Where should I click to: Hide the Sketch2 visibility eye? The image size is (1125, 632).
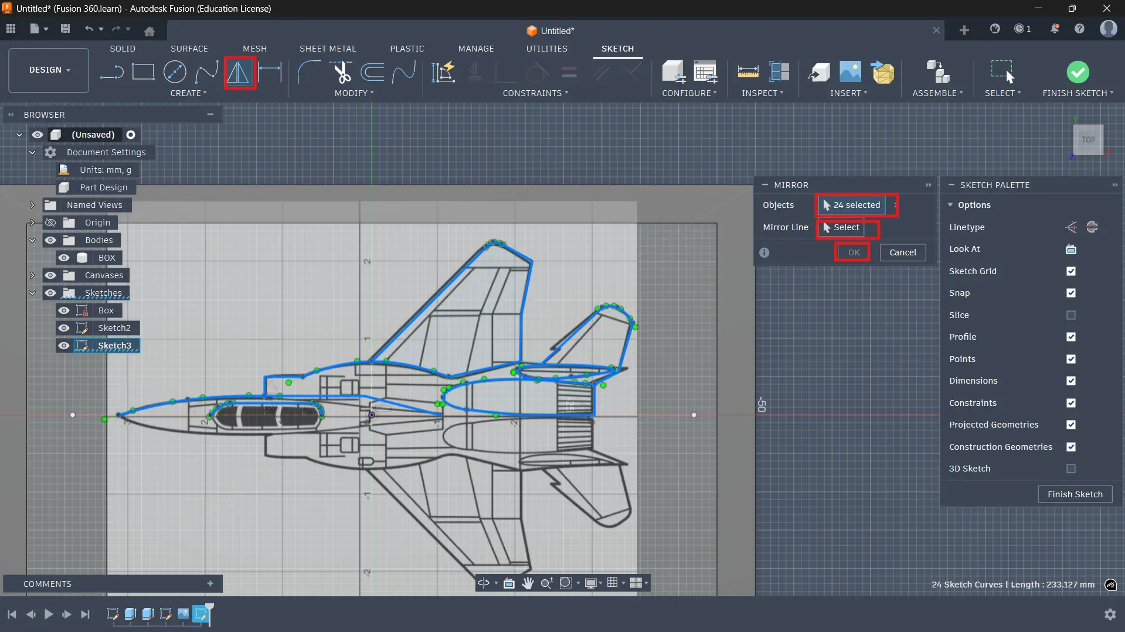(x=64, y=328)
